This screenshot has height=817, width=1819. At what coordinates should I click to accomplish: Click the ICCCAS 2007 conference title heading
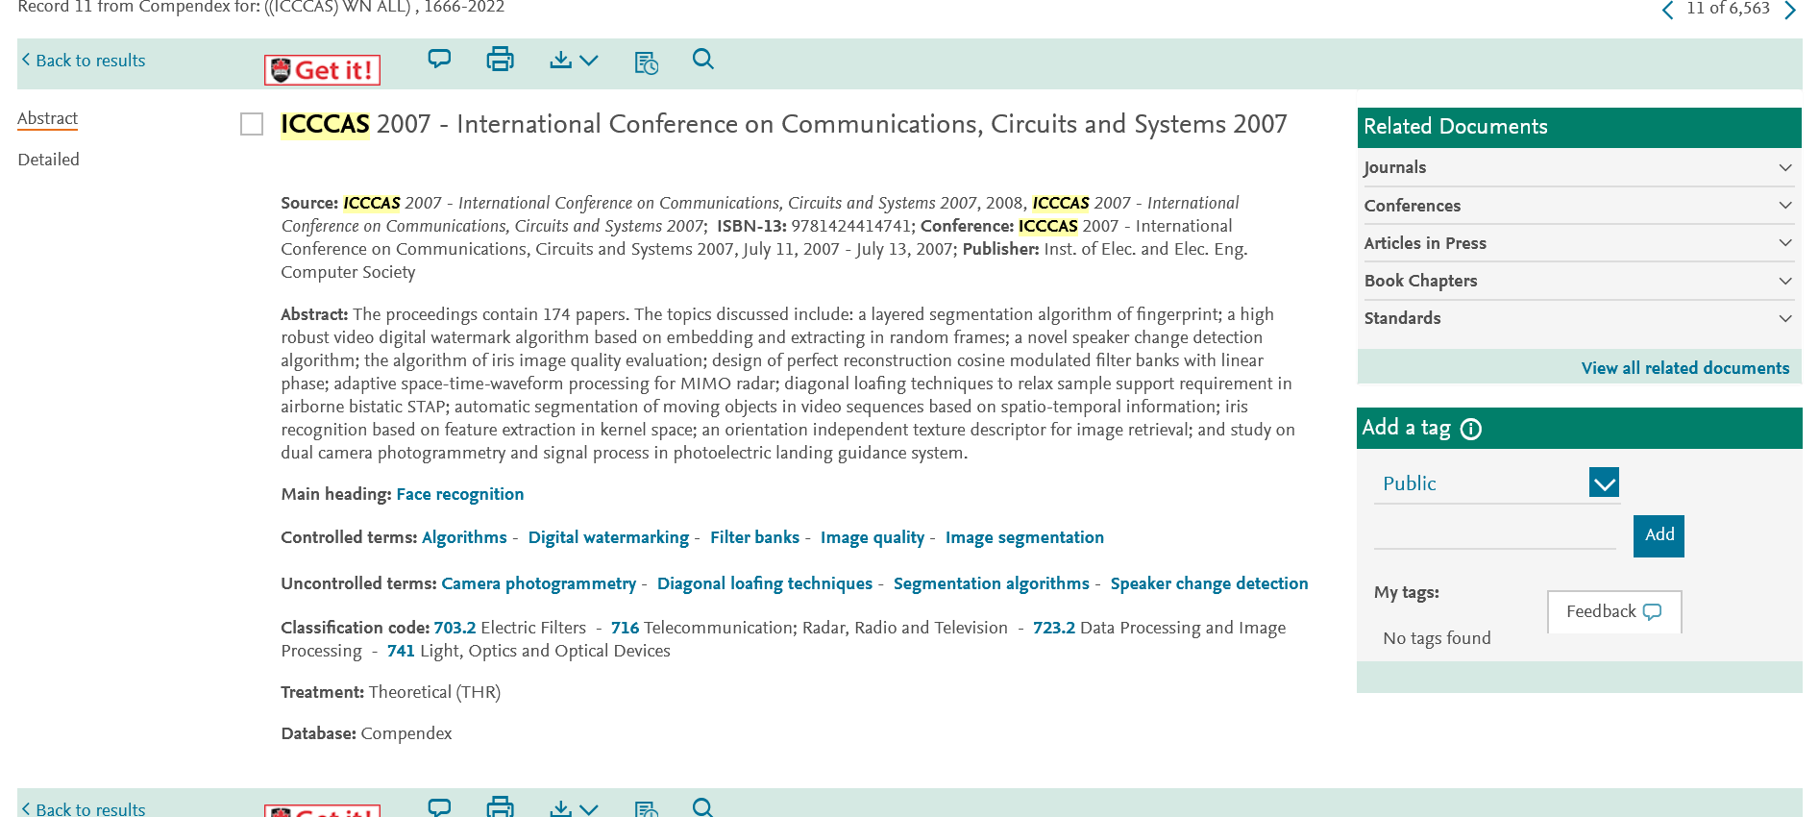point(783,124)
